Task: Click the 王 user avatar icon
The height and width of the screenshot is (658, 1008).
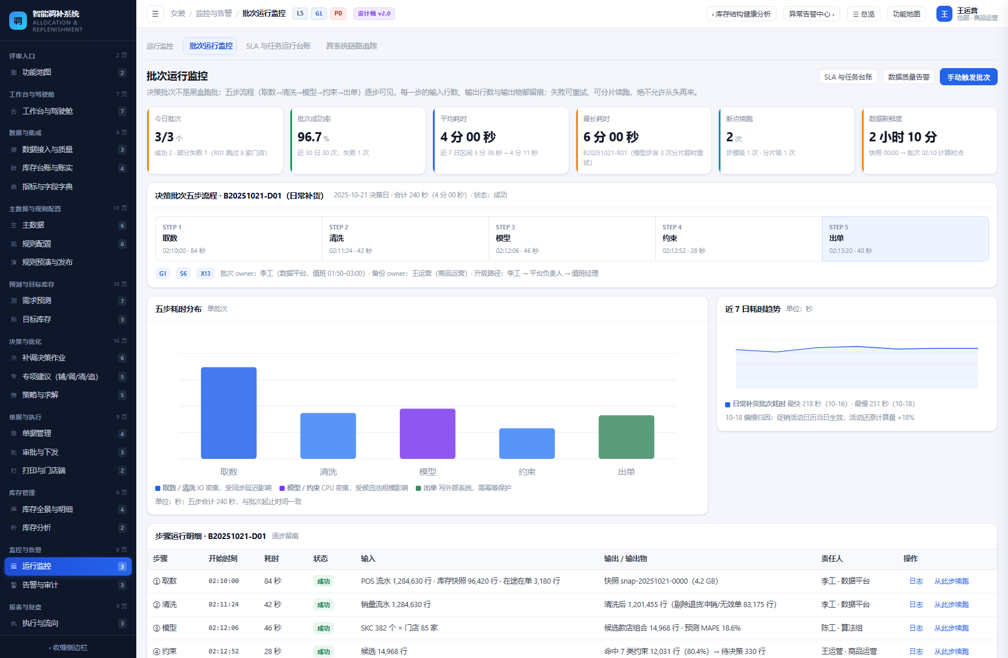Action: (x=944, y=14)
